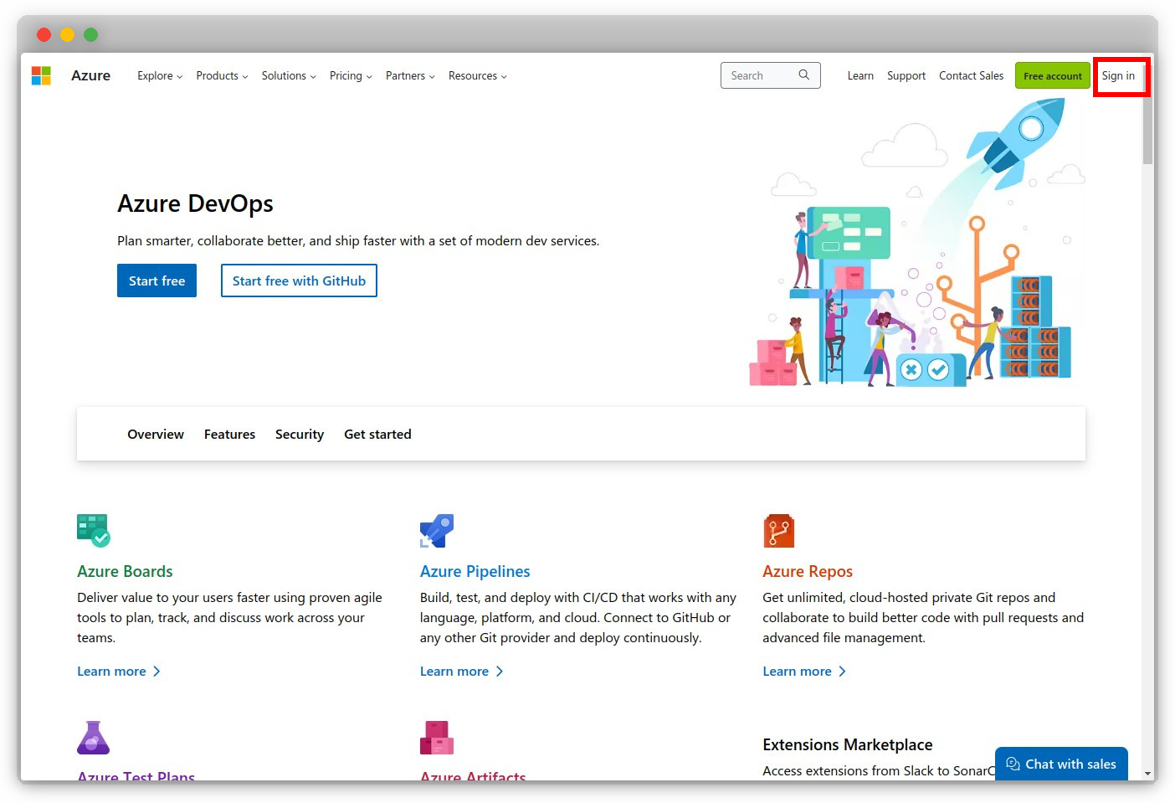Expand the Solutions menu
This screenshot has width=1175, height=803.
289,75
